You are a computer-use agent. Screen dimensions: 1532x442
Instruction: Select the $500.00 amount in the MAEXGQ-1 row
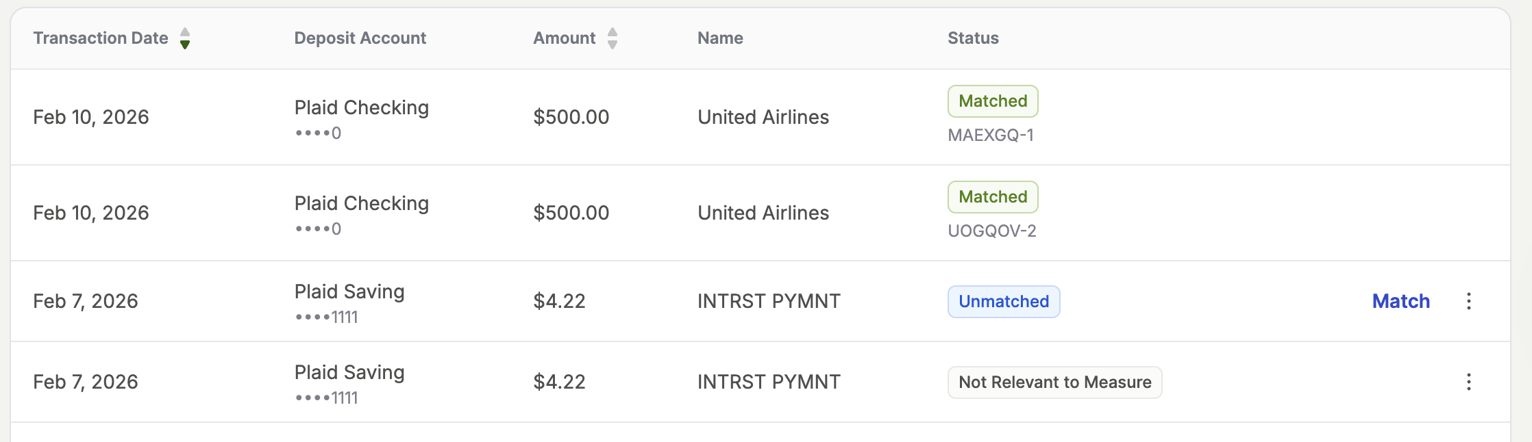(571, 117)
